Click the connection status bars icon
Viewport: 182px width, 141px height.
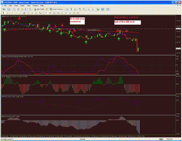click(161, 139)
